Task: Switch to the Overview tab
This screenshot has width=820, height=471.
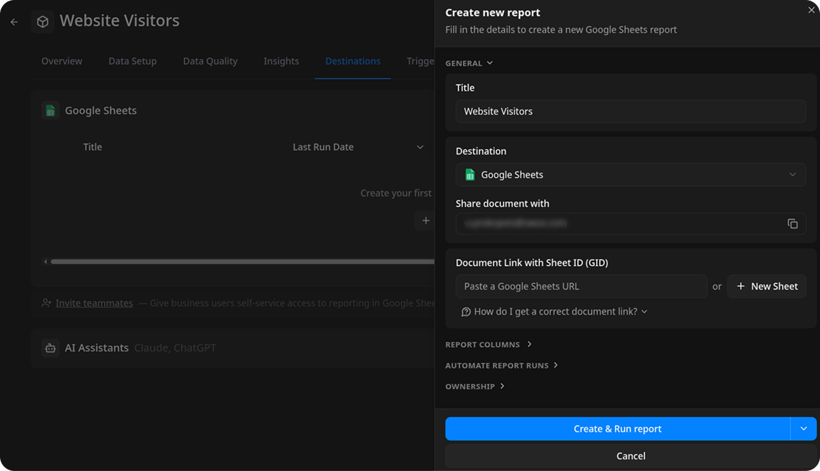Action: [62, 61]
